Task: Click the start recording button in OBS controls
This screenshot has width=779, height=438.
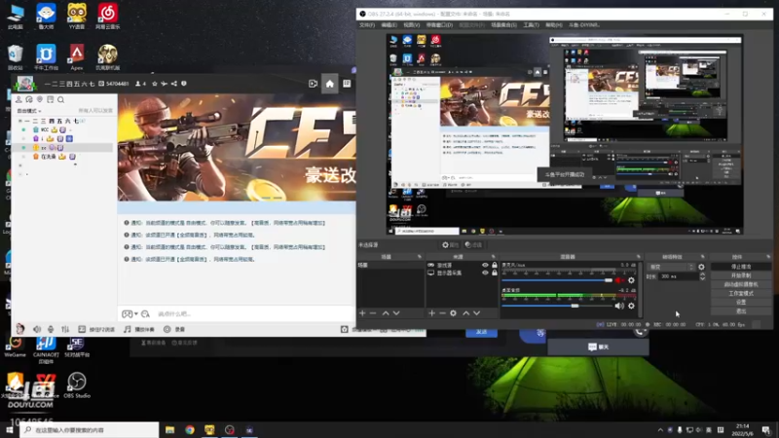Action: (741, 275)
